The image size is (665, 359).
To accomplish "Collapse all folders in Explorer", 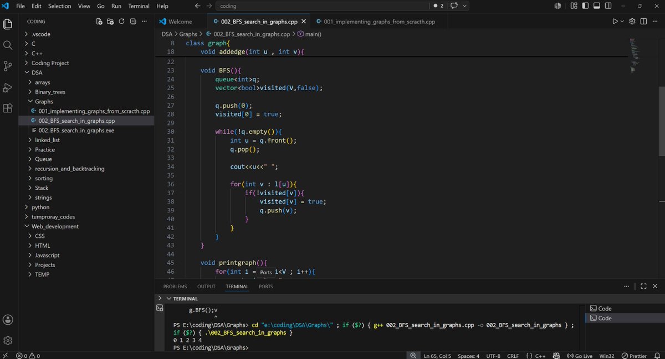I will point(133,22).
